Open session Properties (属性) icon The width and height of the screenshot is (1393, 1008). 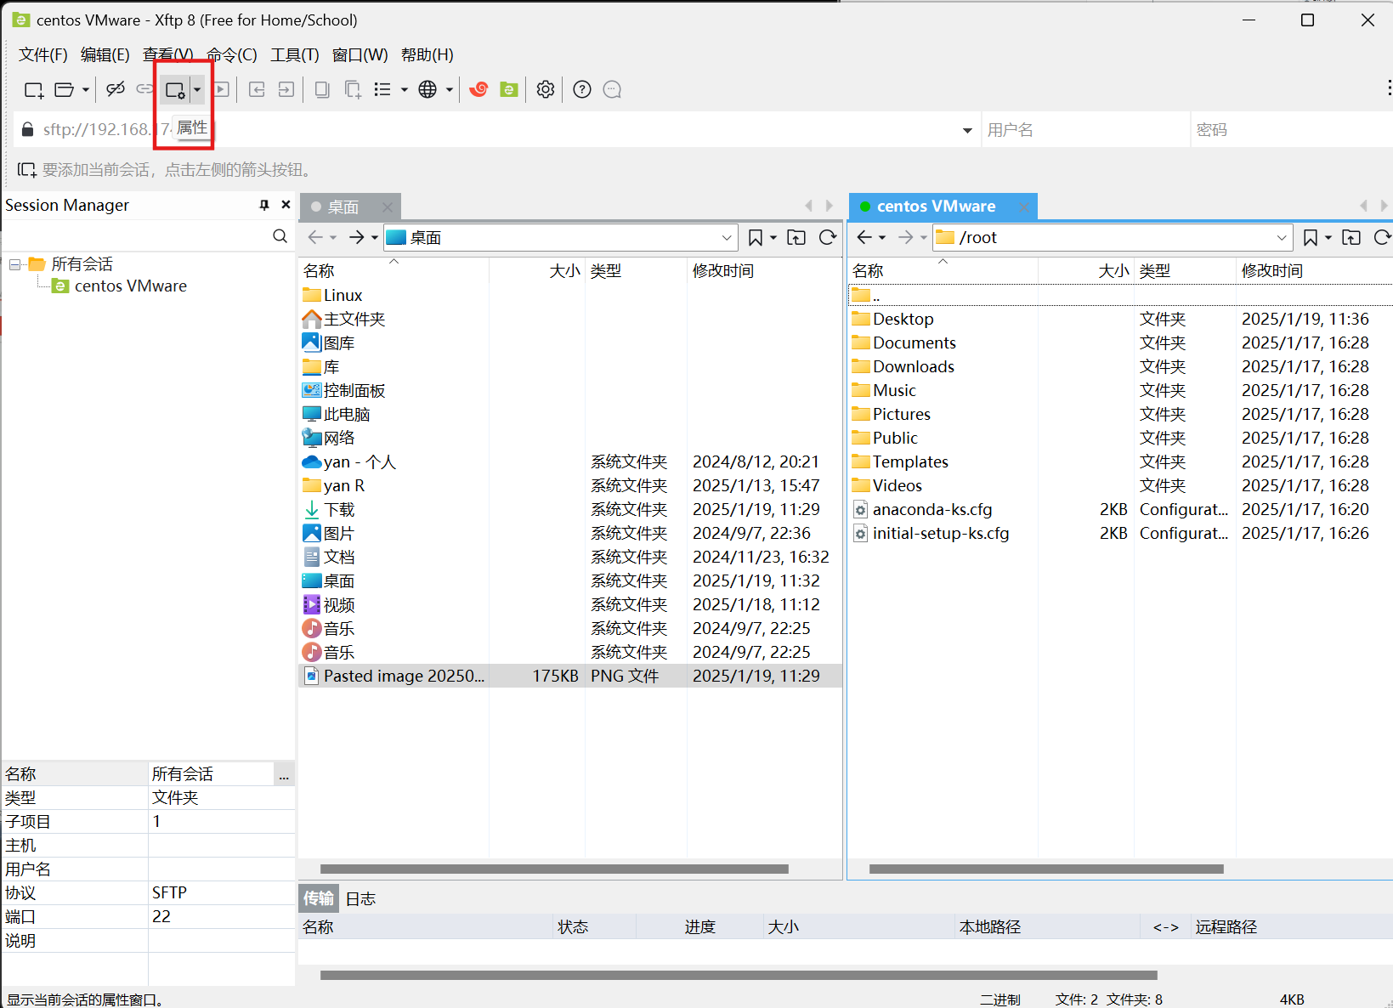tap(175, 89)
